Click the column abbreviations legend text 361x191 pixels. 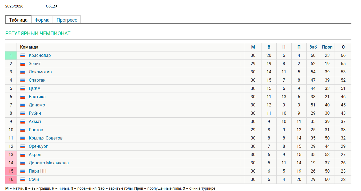110,189
